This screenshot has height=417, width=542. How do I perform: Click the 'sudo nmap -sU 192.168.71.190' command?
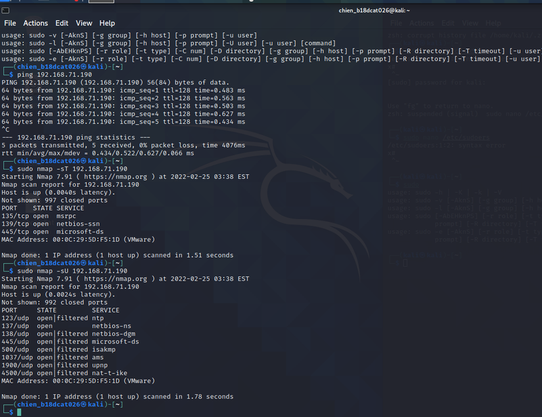[x=72, y=271]
